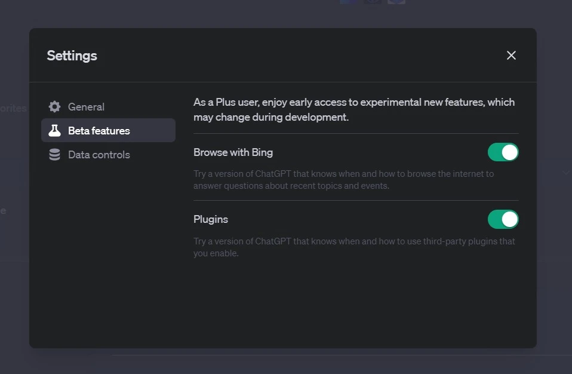Click the "Plugins" label text
572x374 pixels.
tap(211, 219)
